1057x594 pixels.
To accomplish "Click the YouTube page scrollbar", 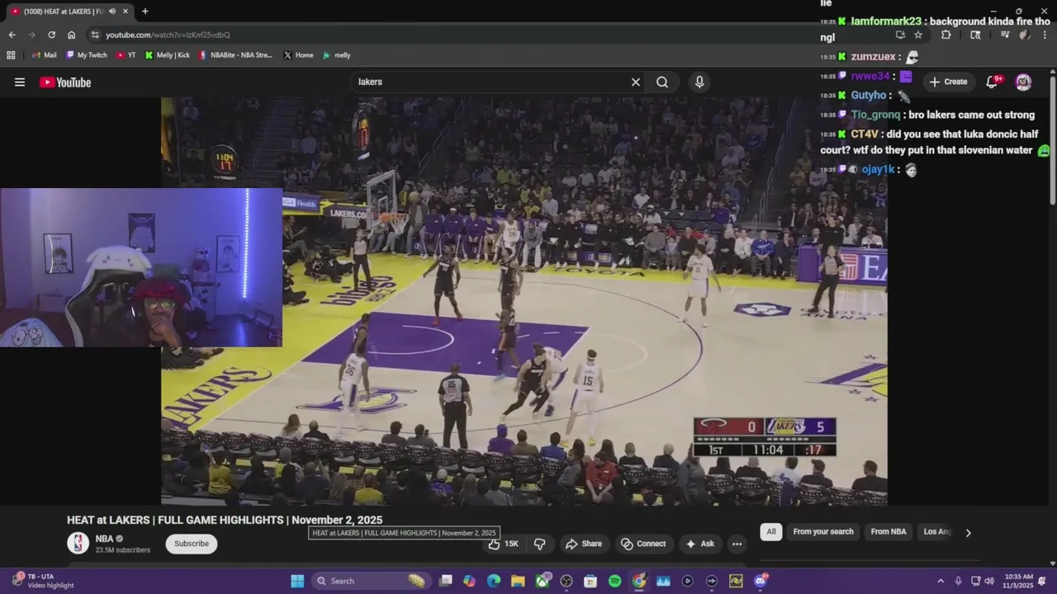I will (1052, 139).
